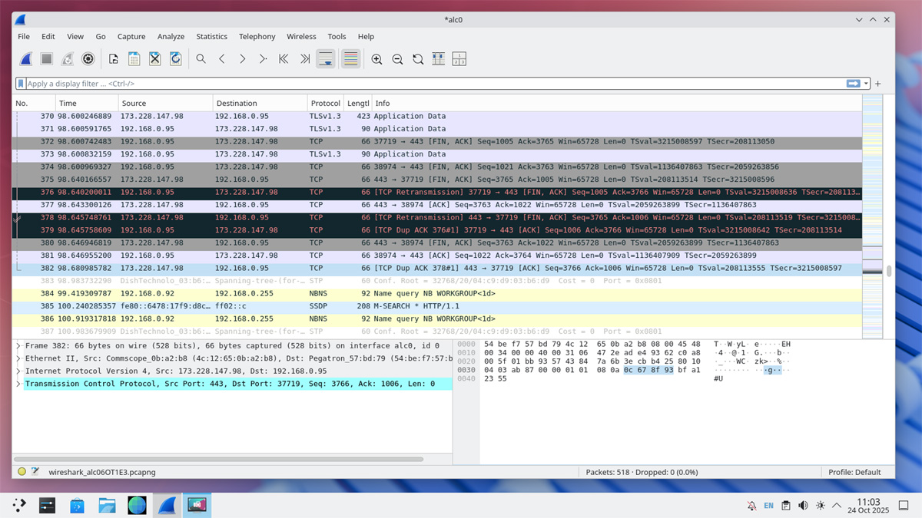Toggle packet colorization rules
This screenshot has width=922, height=518.
[x=350, y=59]
